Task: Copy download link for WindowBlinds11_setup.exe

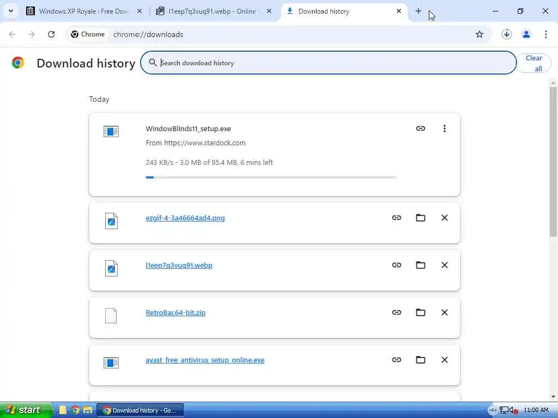Action: pos(420,128)
